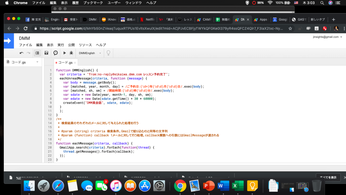Go back with Chrome back arrow
346x195 pixels.
(x=9, y=28)
